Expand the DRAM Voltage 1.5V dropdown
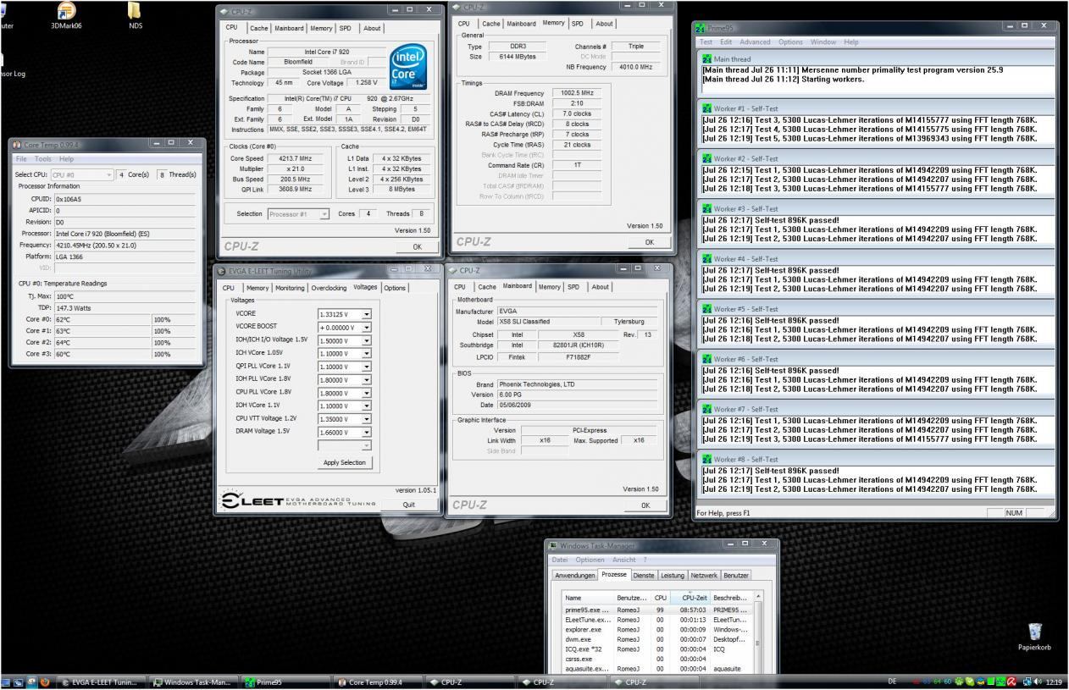The width and height of the screenshot is (1069, 690). coord(366,432)
